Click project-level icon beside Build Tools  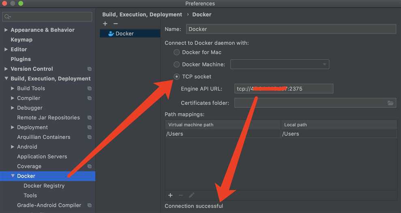click(90, 88)
